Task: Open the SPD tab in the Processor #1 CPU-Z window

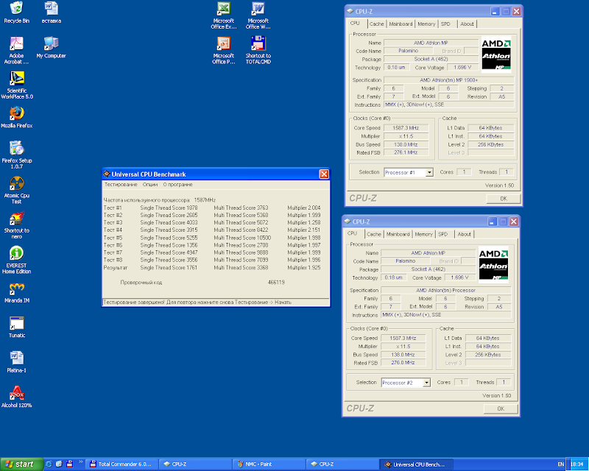Action: coord(445,24)
